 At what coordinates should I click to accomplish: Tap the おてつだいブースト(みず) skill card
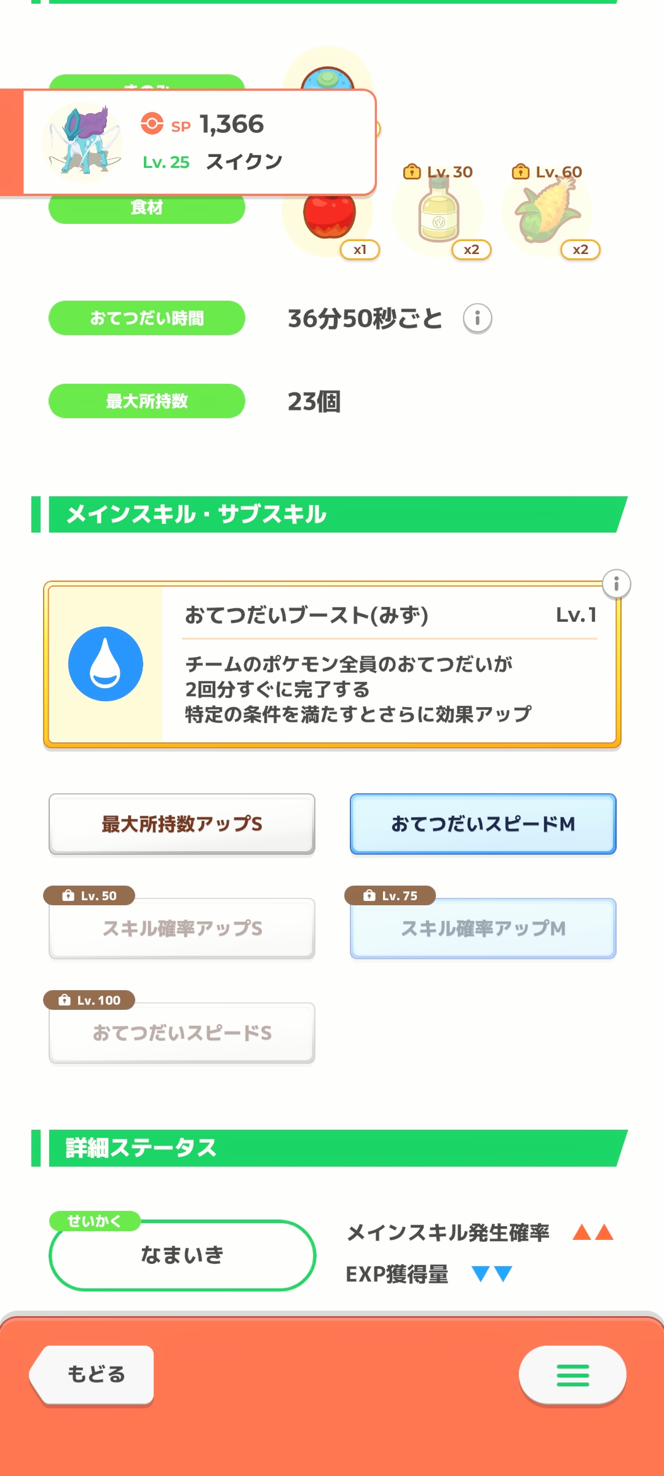coord(391,664)
